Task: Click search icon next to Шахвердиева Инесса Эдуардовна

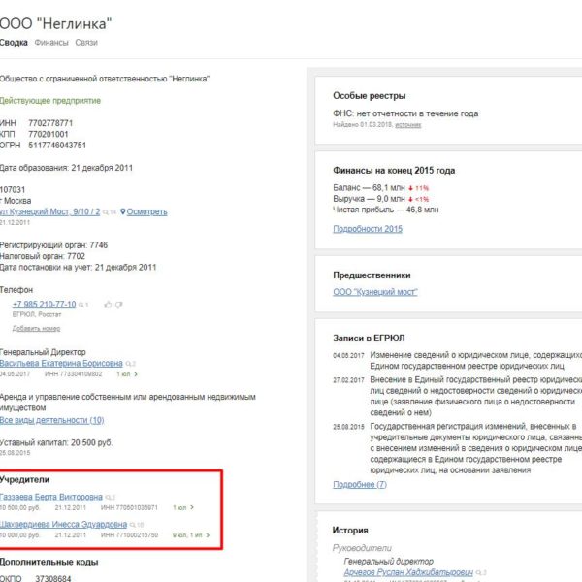Action: point(132,525)
